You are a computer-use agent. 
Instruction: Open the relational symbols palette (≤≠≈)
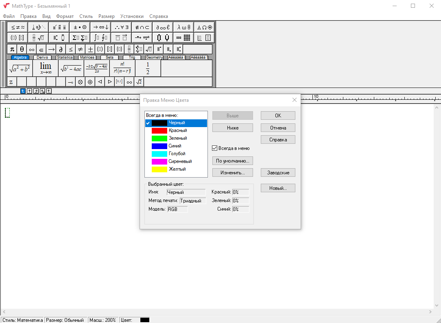[x=17, y=27]
